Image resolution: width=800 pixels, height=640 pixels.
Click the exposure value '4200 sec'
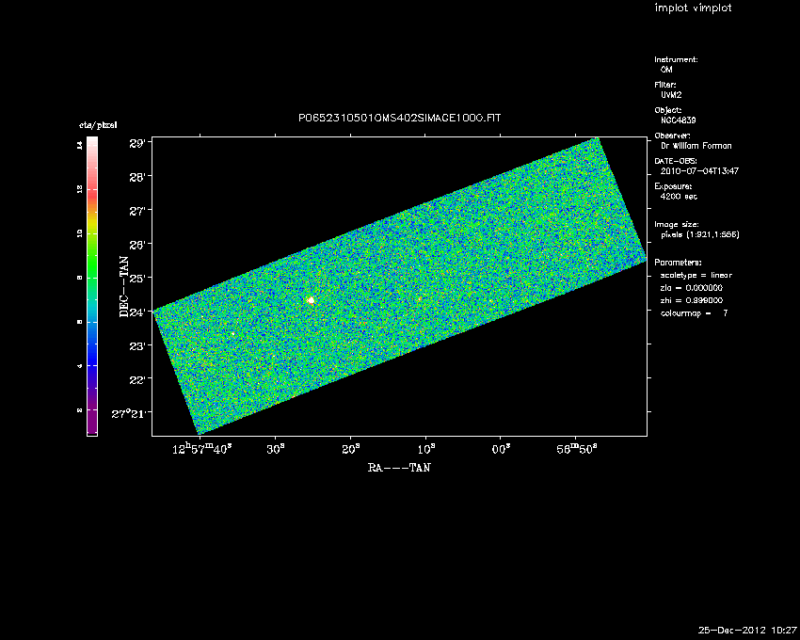[x=679, y=197]
